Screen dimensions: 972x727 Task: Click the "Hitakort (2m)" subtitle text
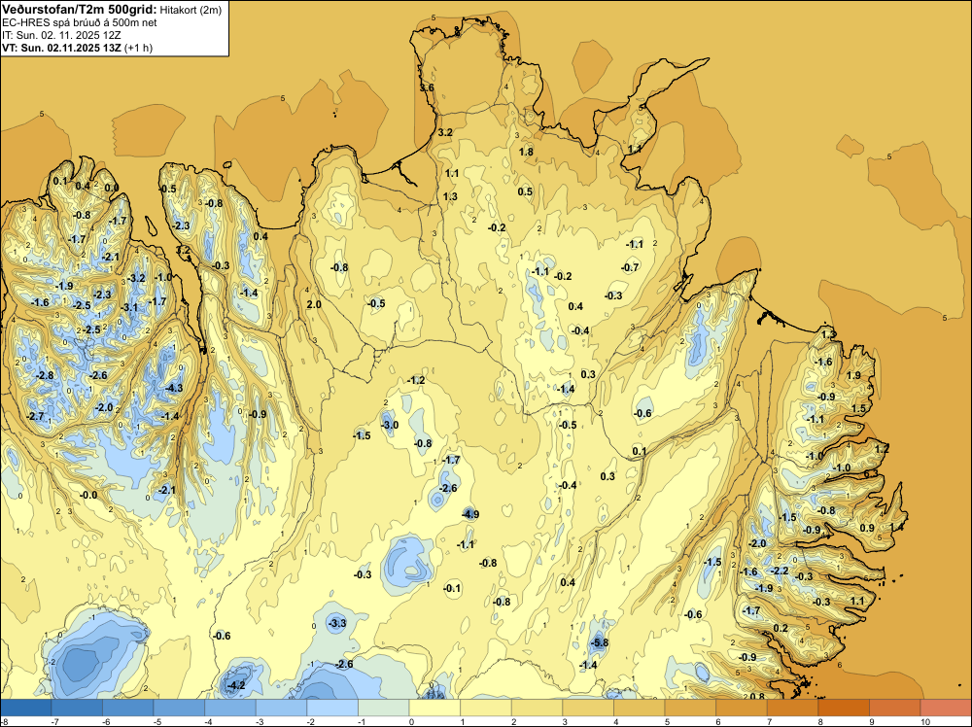tap(190, 11)
